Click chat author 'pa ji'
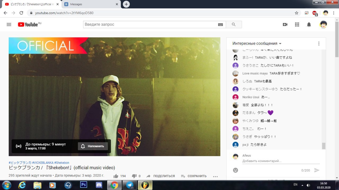Image resolution: width=339 pixels, height=190 pixels. pos(246,145)
